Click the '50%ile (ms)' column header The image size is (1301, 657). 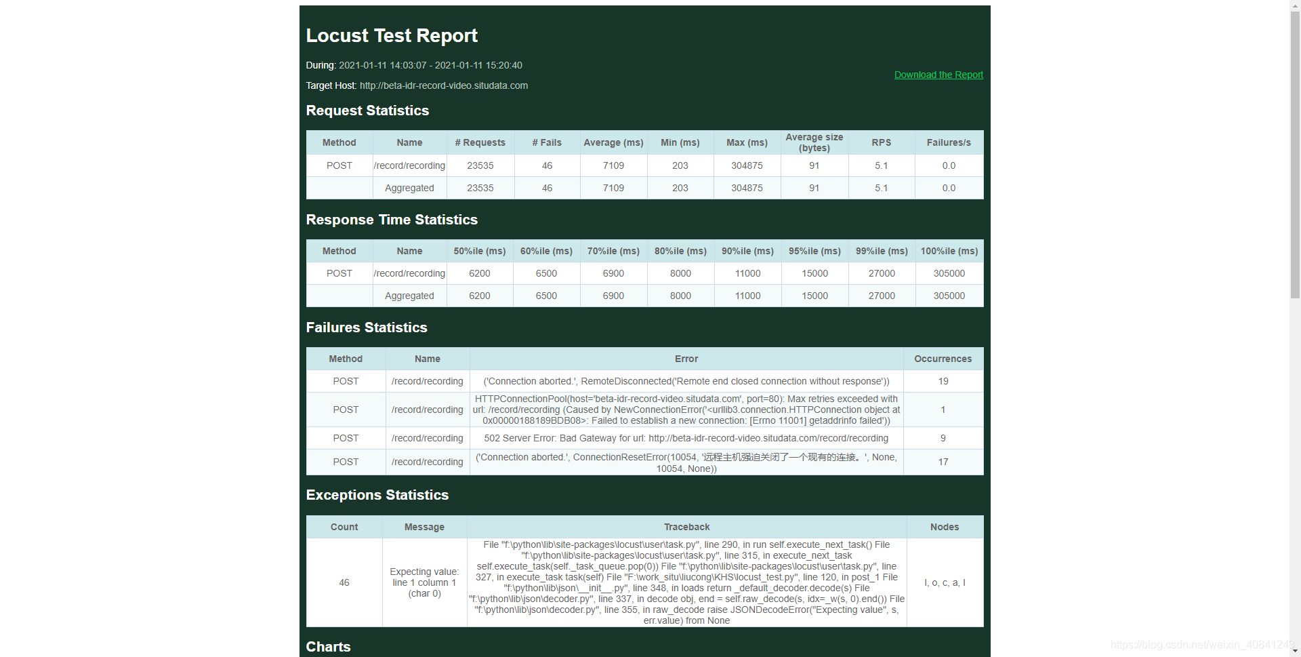click(480, 251)
